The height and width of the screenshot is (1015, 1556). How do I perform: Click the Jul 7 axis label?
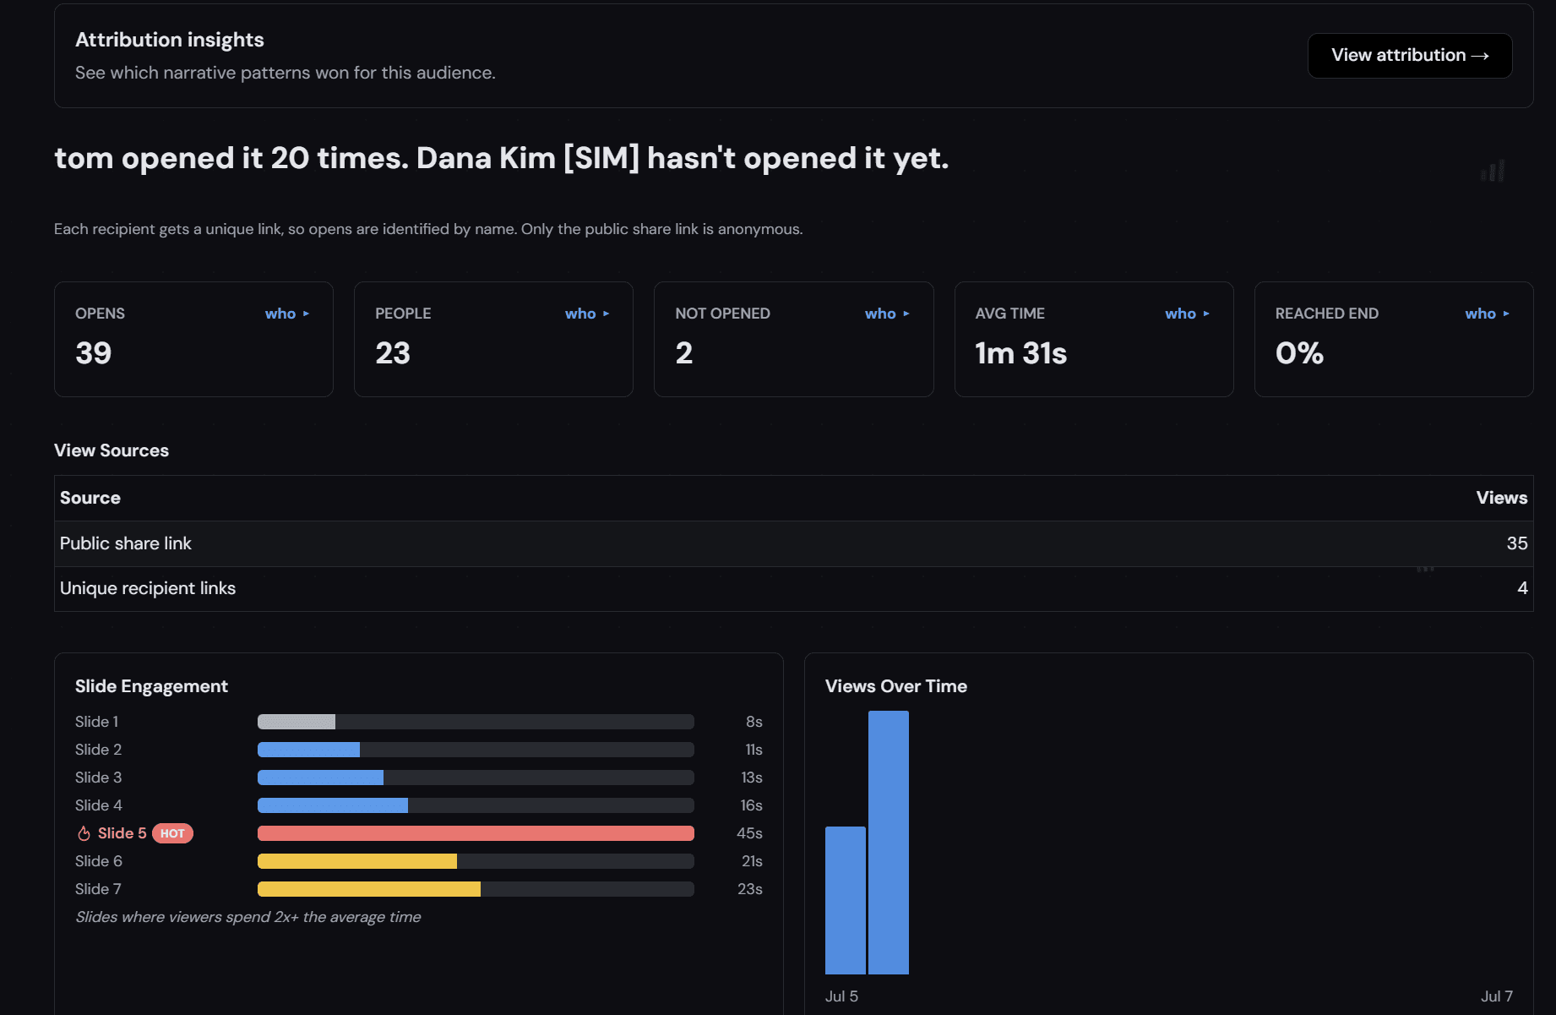pos(1496,996)
